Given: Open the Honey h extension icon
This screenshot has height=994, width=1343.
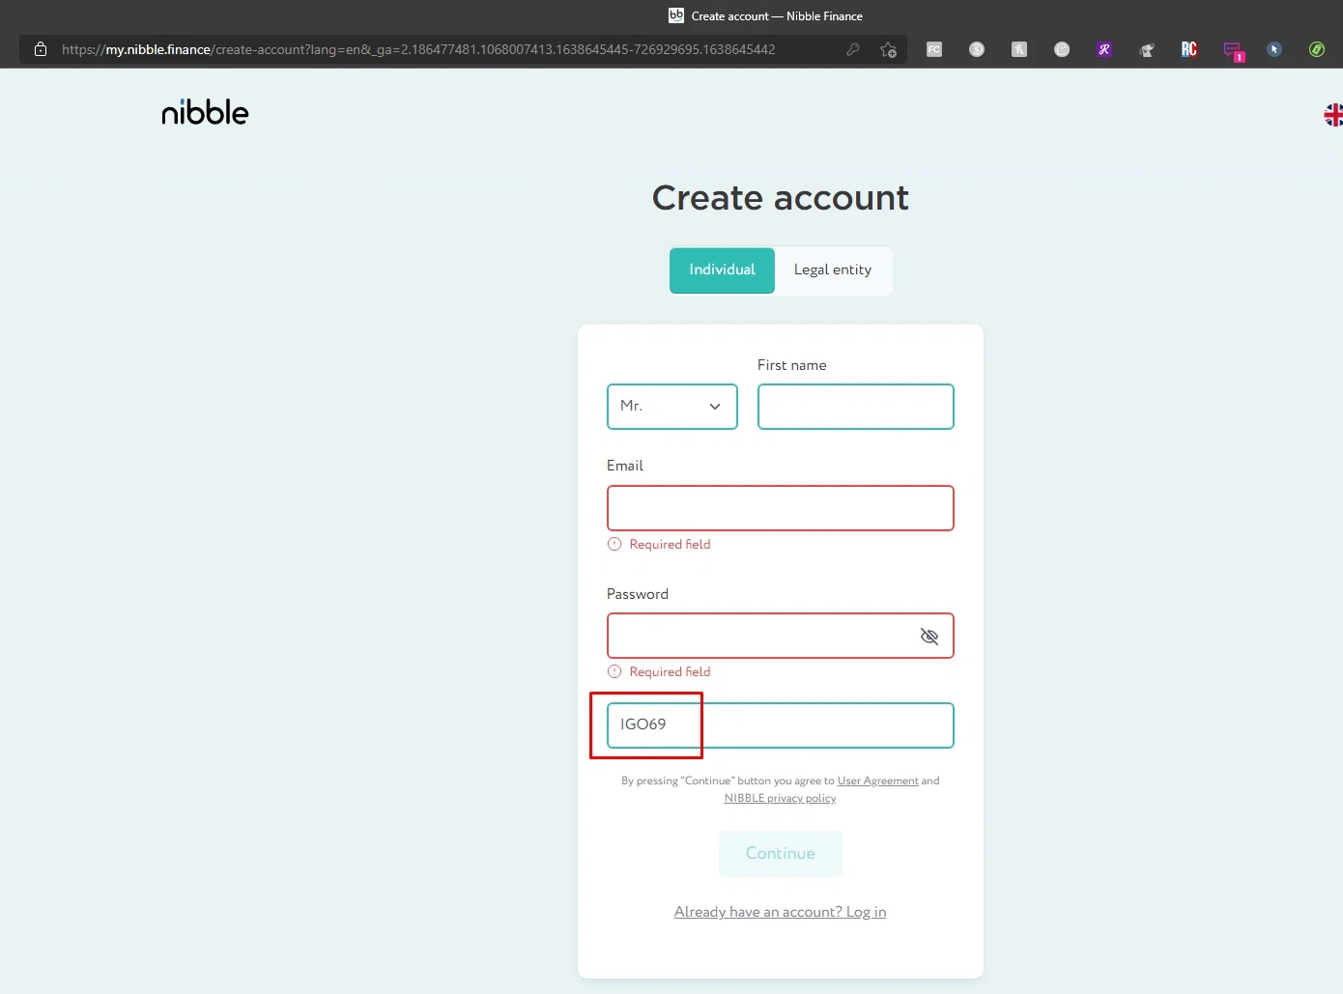Looking at the screenshot, I should [1019, 49].
